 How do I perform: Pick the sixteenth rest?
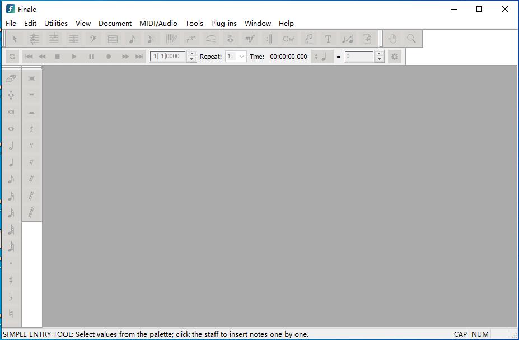[31, 162]
